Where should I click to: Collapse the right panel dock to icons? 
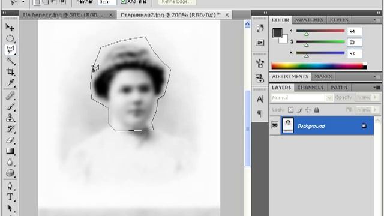click(379, 13)
